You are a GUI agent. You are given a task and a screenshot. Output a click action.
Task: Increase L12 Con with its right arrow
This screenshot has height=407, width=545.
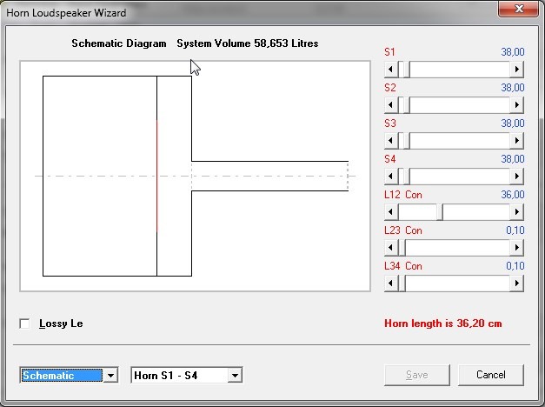pos(517,212)
